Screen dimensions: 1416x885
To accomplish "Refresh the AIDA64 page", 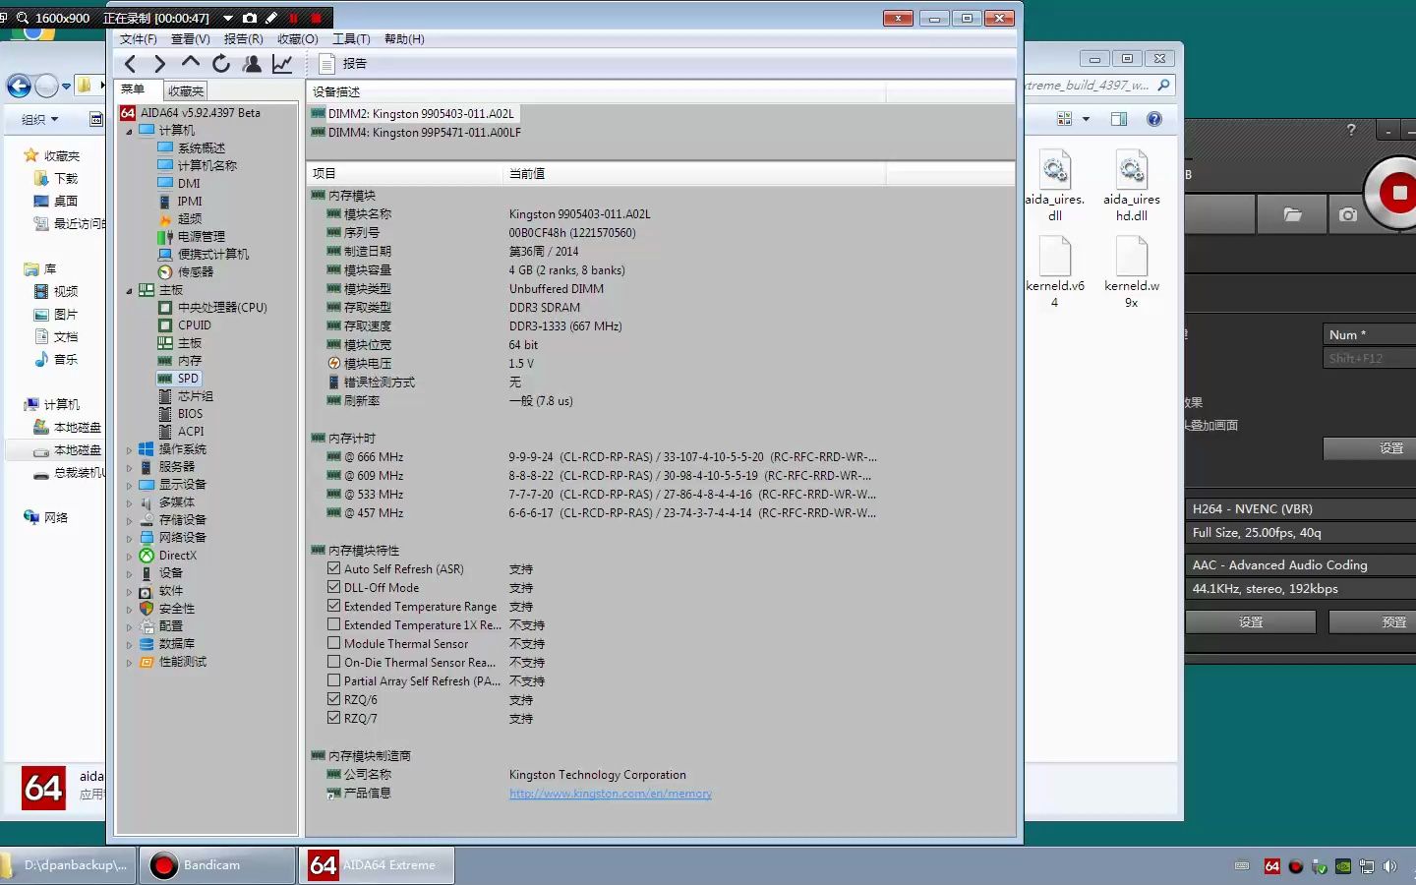I will point(221,64).
